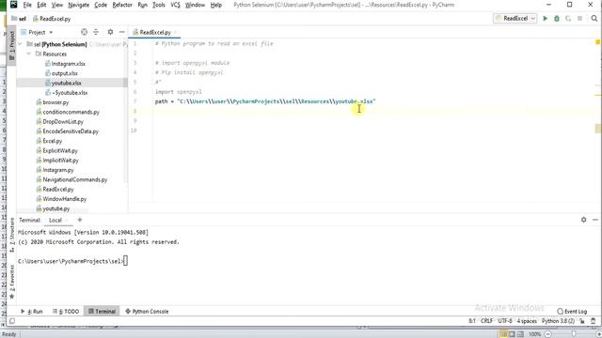602x338 pixels.
Task: Open Project panel settings gear
Action: pos(110,32)
